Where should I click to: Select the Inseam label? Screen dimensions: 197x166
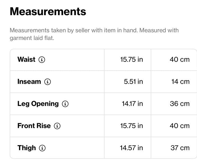[29, 81]
